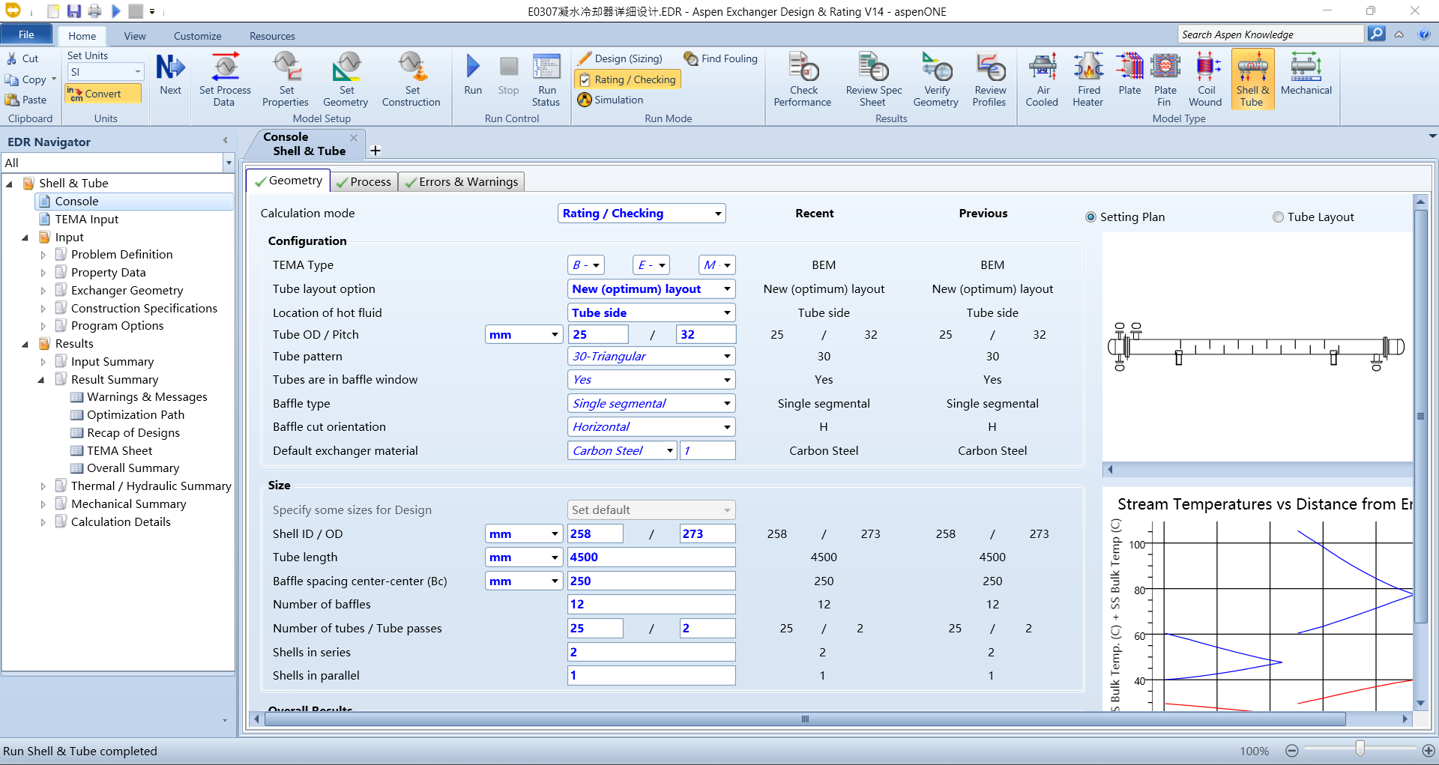Open Location of hot fluid dropdown
This screenshot has height=765, width=1439.
pyautogui.click(x=727, y=312)
